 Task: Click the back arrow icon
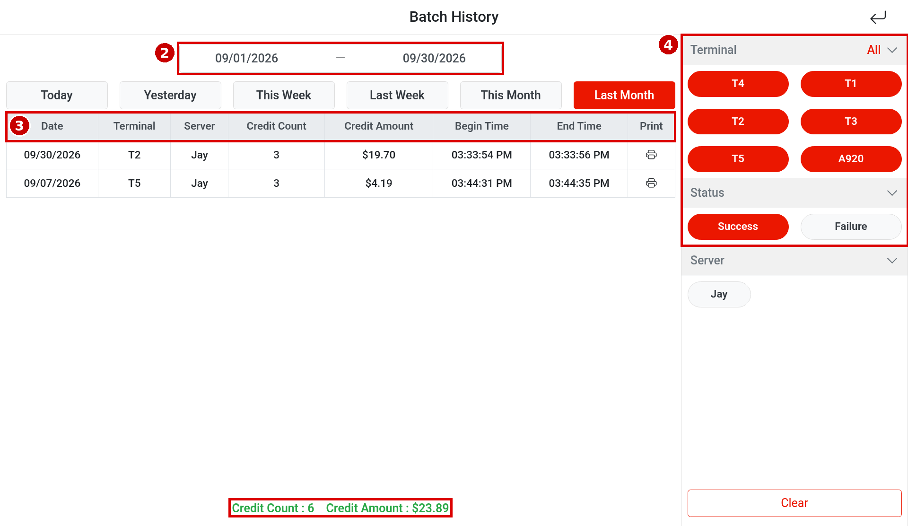coord(878,18)
